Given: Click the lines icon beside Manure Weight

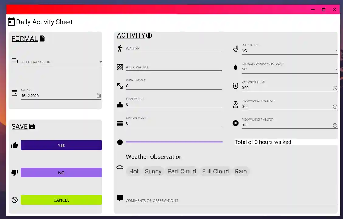Looking at the screenshot, I should pyautogui.click(x=120, y=123).
